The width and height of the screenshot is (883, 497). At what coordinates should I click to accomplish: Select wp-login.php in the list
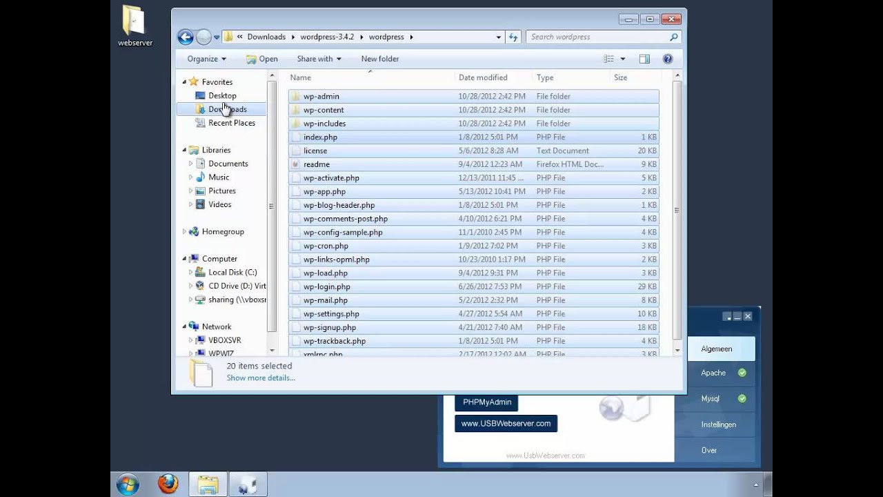[473, 286]
